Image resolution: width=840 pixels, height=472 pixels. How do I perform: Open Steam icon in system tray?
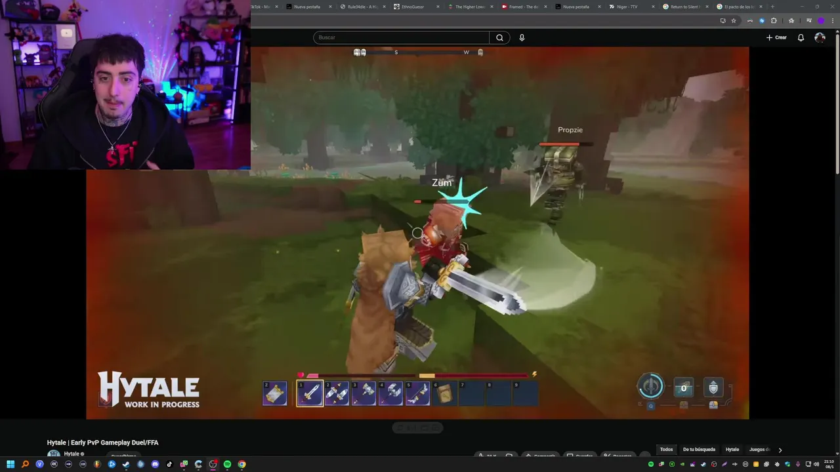pos(703,464)
